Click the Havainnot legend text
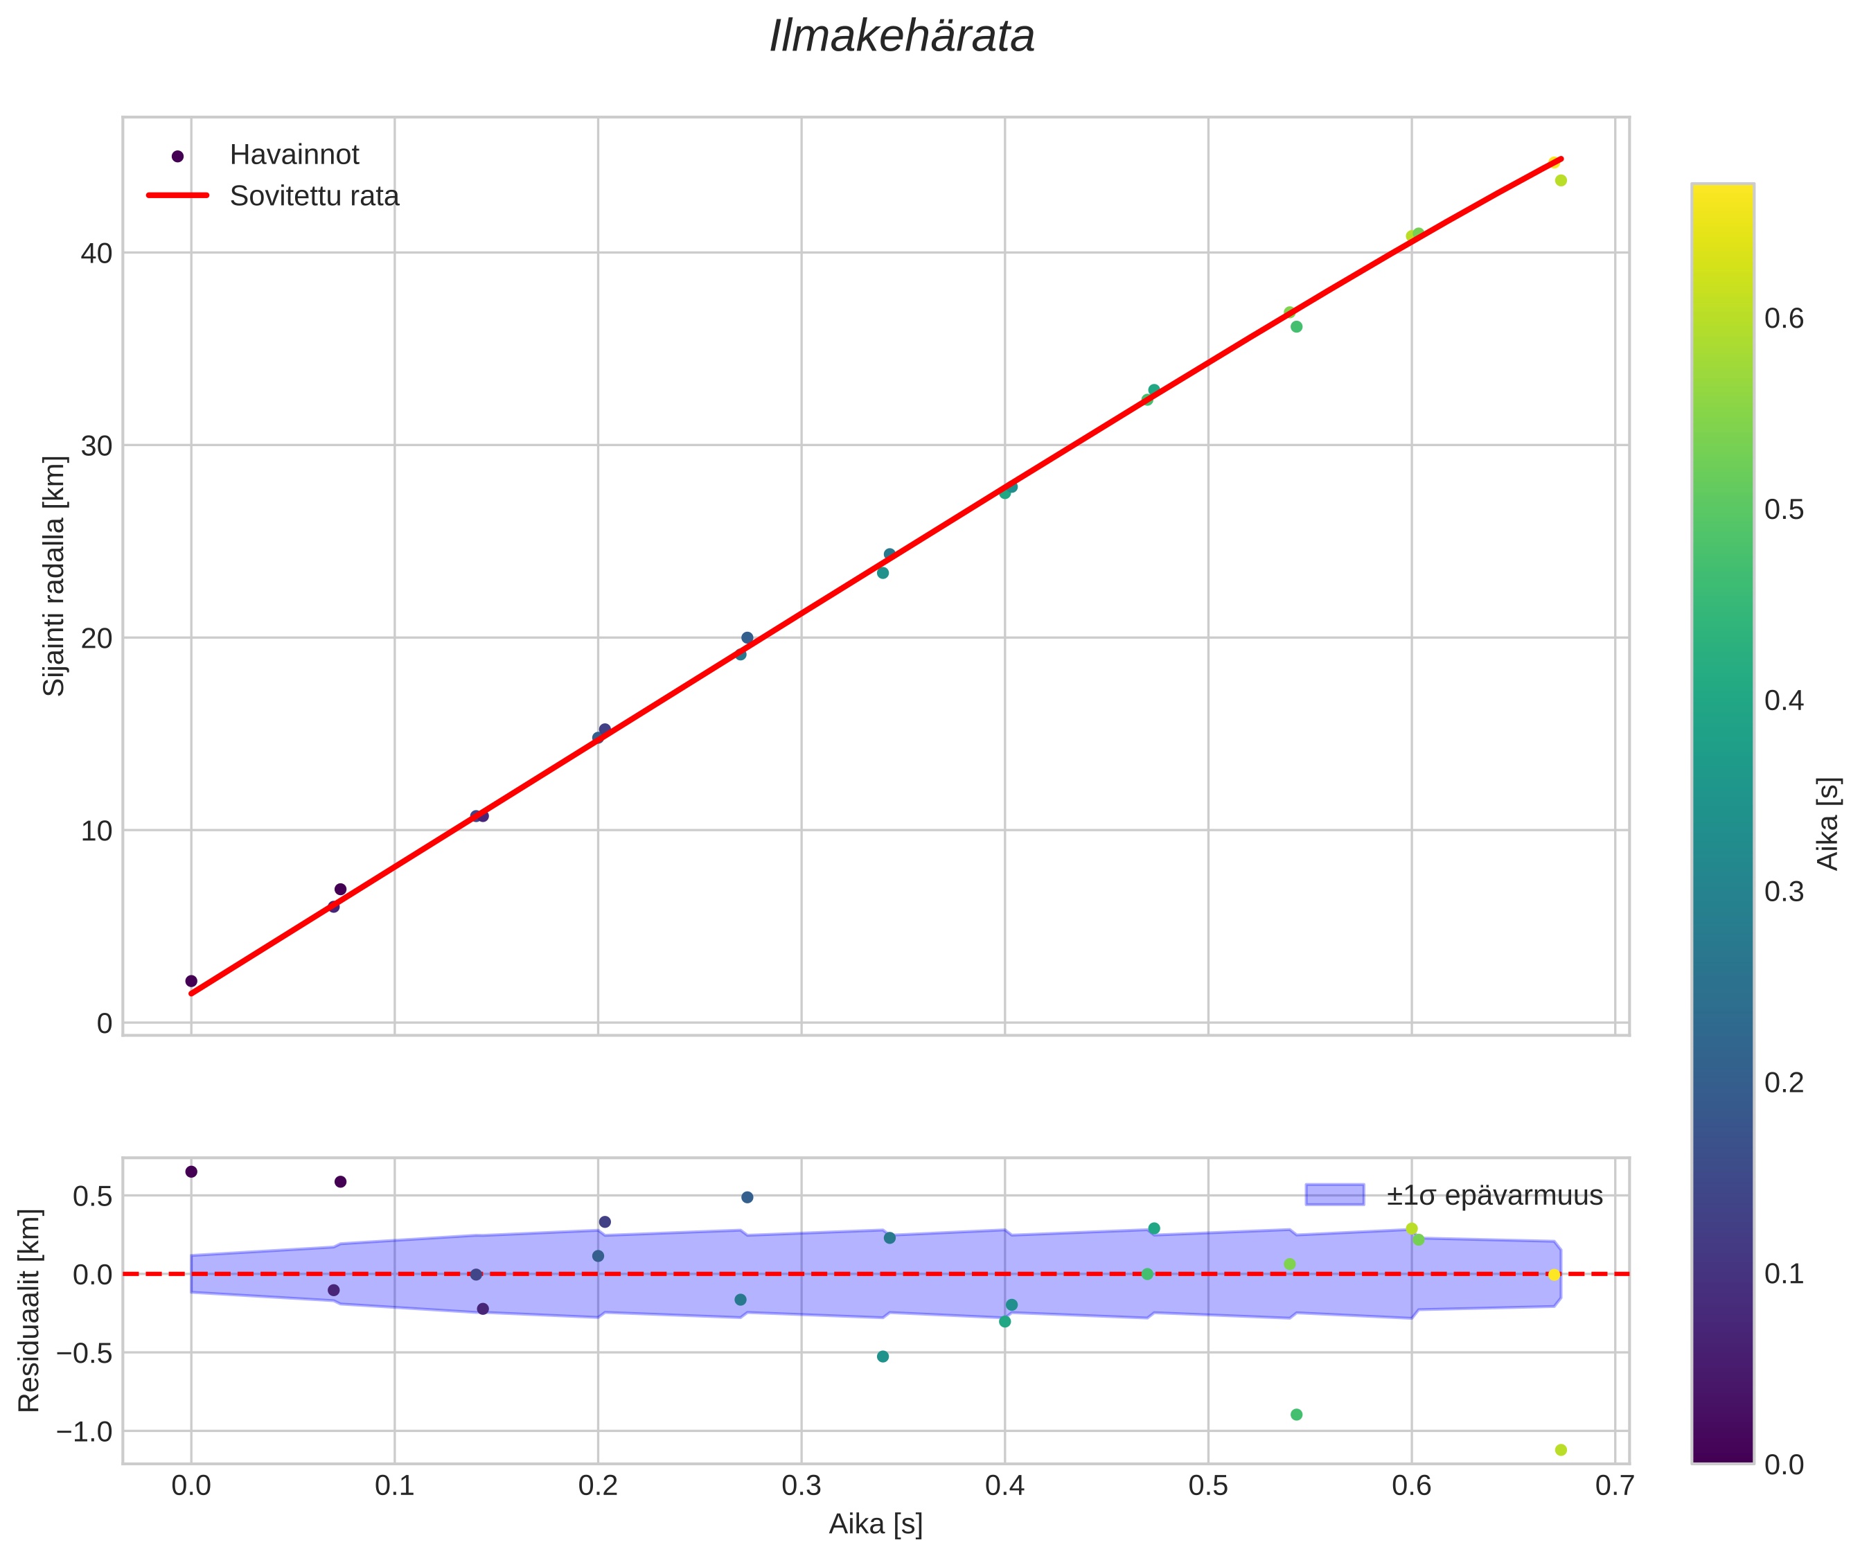Viewport: 1860px width, 1556px height. click(x=294, y=155)
